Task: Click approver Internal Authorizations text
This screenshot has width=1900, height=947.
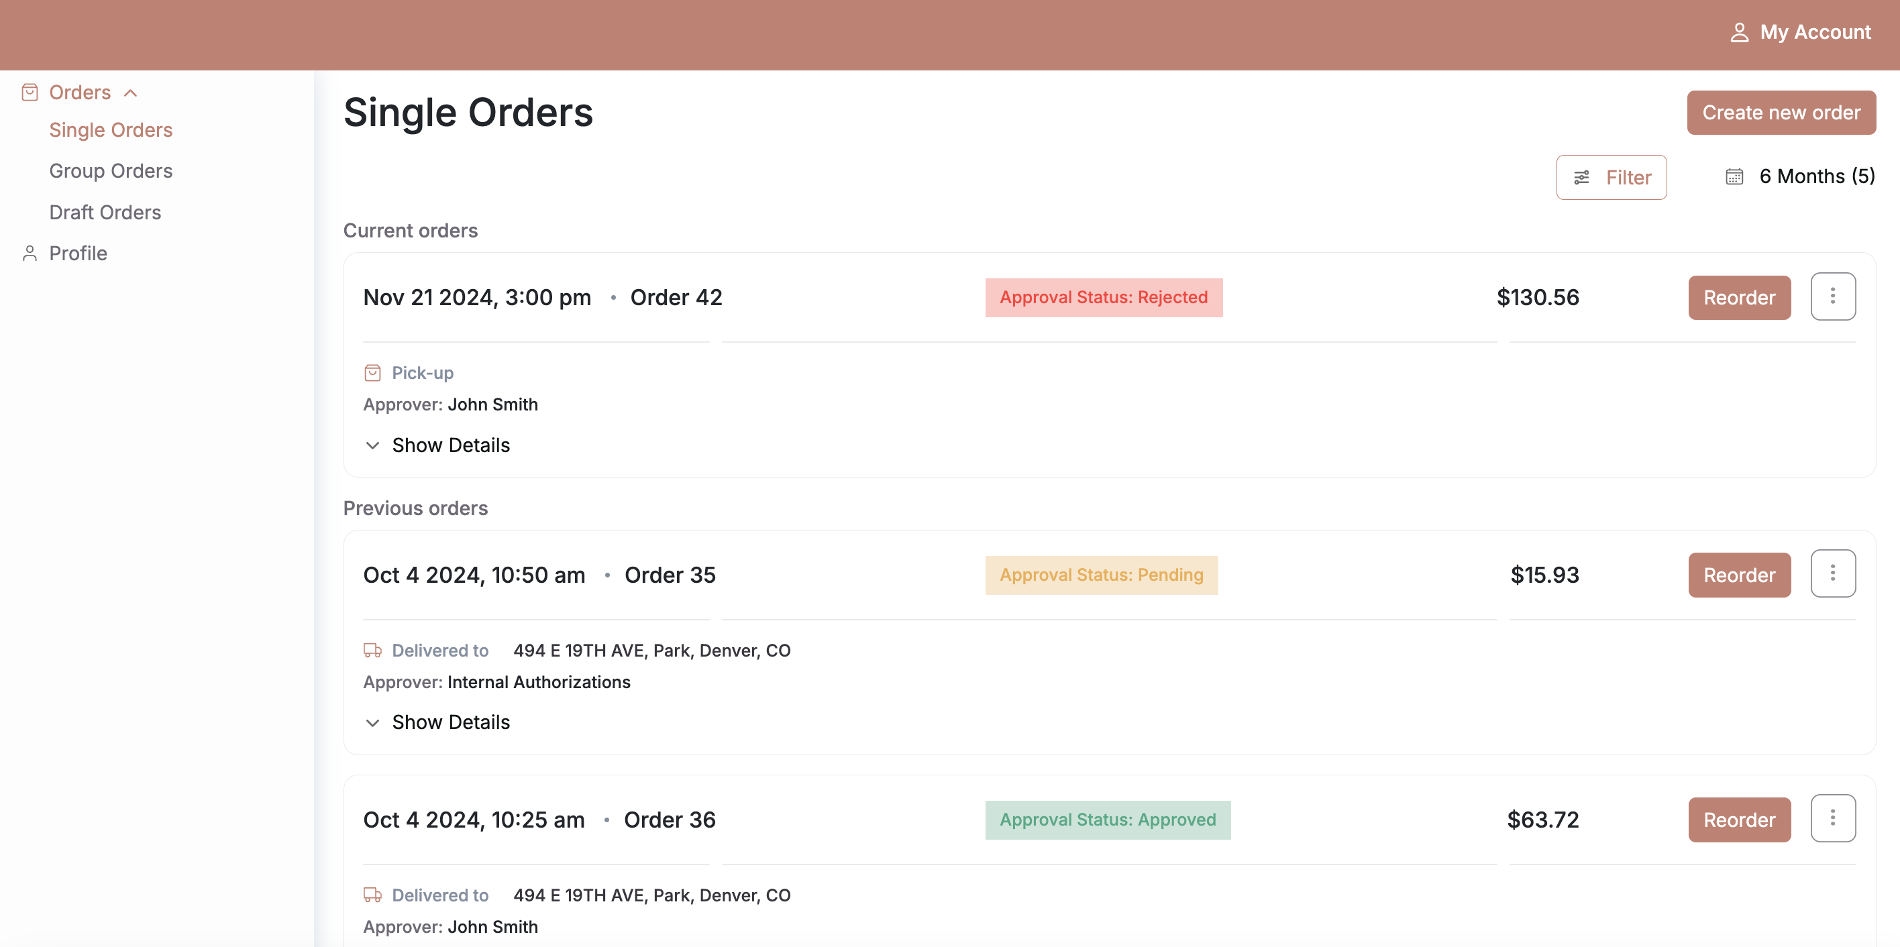Action: point(539,681)
